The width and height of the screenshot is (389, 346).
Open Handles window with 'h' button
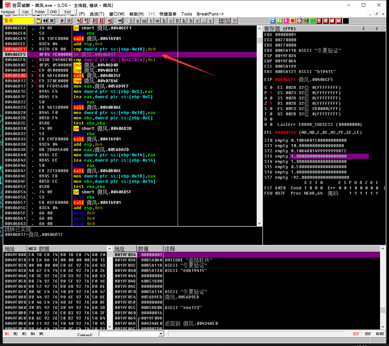[164, 21]
